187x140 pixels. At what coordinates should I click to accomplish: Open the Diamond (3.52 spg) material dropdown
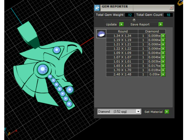click(138, 112)
